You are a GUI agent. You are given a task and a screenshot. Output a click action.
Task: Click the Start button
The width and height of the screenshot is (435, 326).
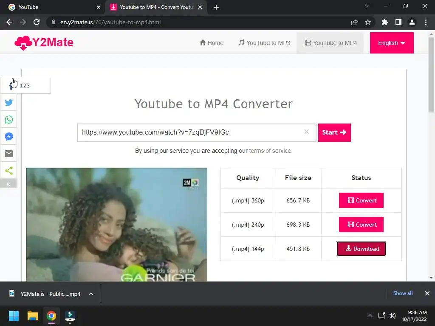(334, 132)
